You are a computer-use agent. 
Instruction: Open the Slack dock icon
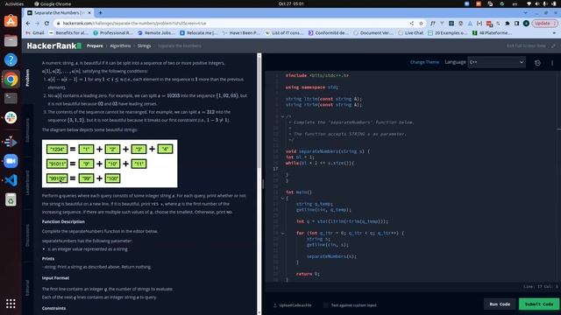(x=11, y=117)
